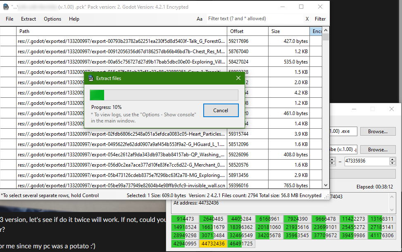The height and width of the screenshot is (252, 402).
Task: Open the Extract menu
Action: 29,19
